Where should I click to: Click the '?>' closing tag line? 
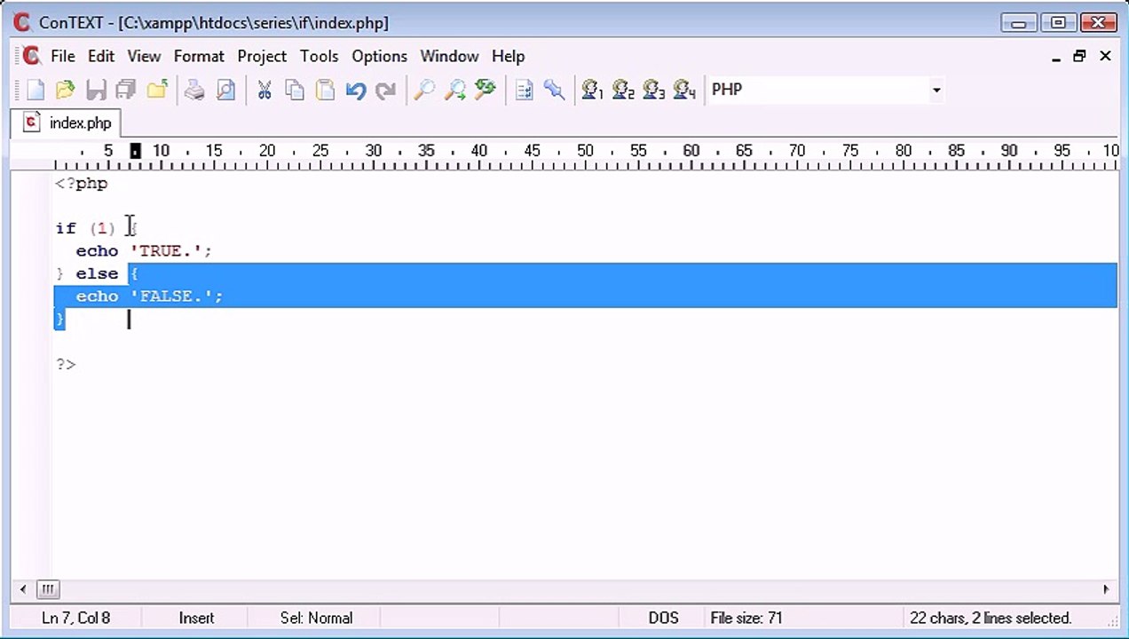66,365
